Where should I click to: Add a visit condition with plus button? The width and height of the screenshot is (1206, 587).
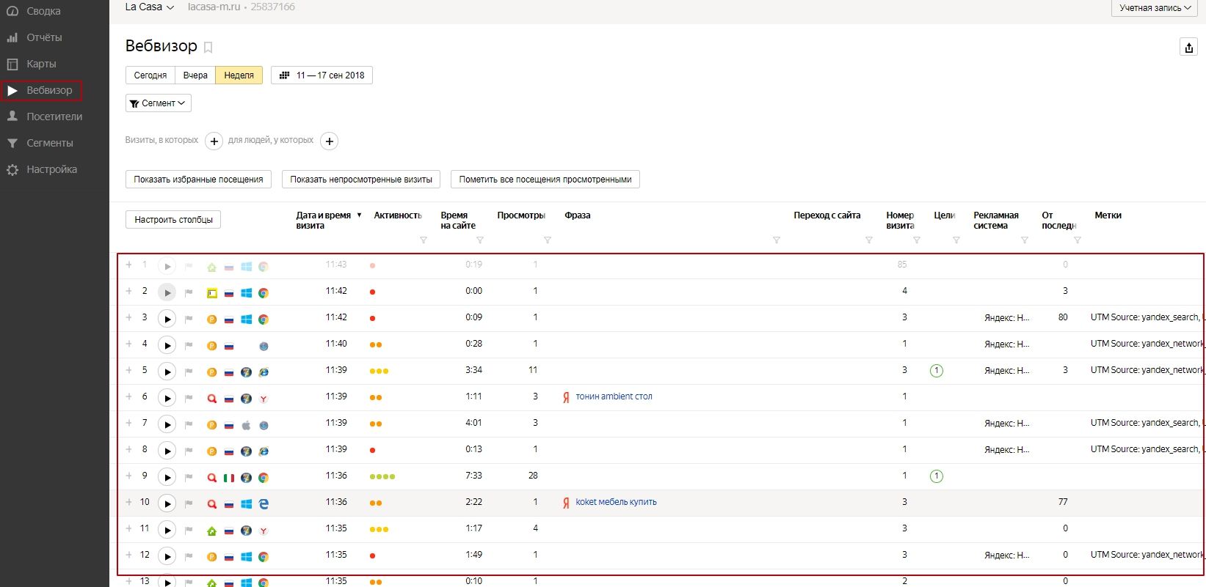coord(214,141)
